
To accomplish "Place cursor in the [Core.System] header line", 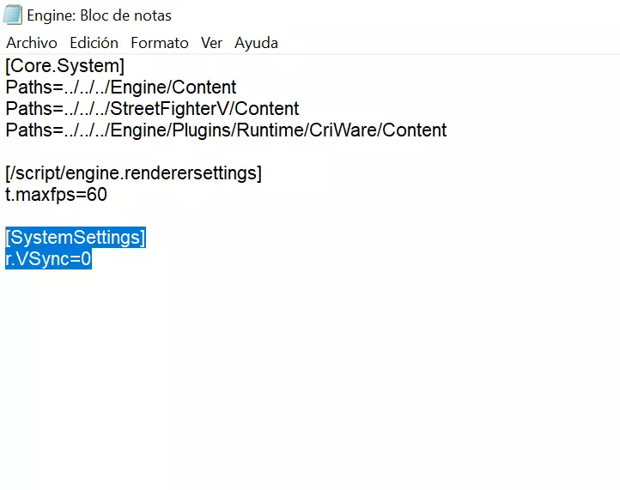I will click(x=64, y=65).
